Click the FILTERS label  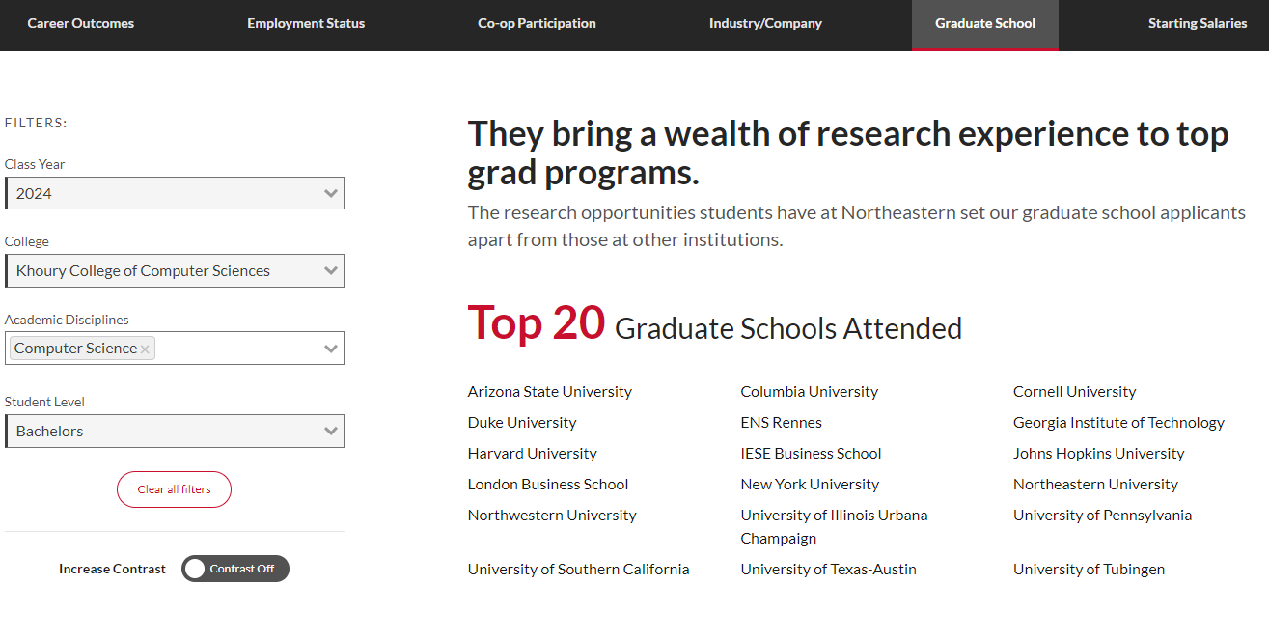[36, 123]
